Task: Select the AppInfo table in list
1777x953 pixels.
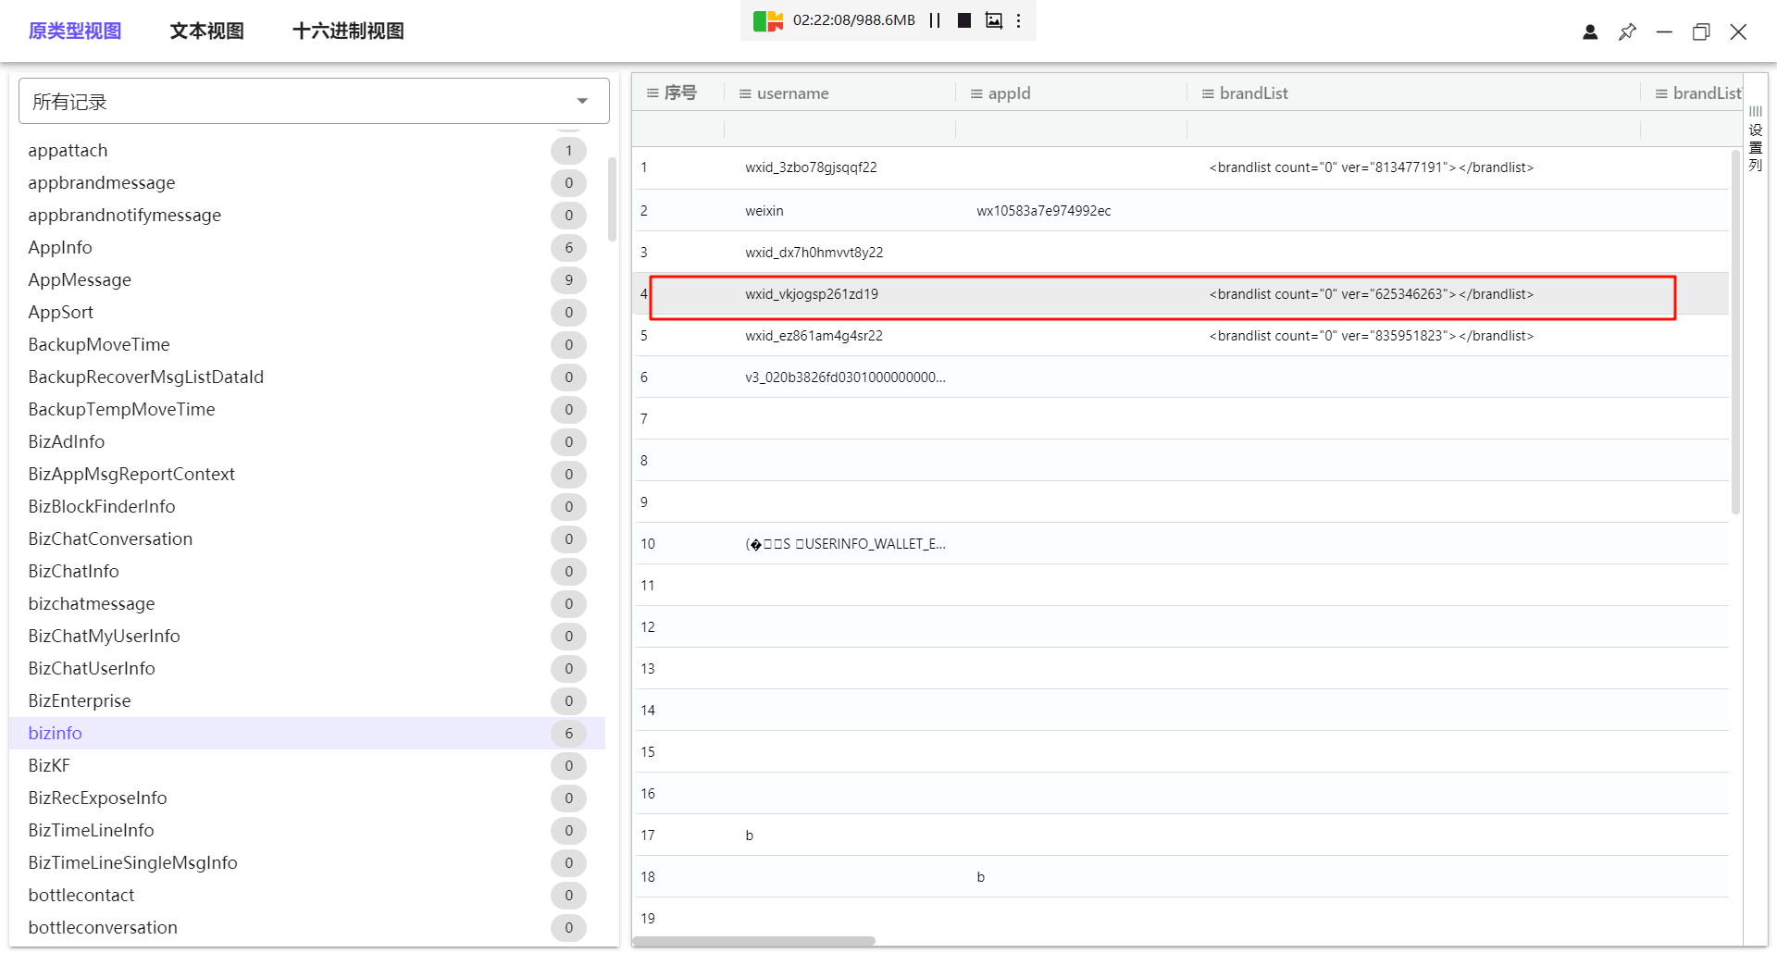Action: 60,247
